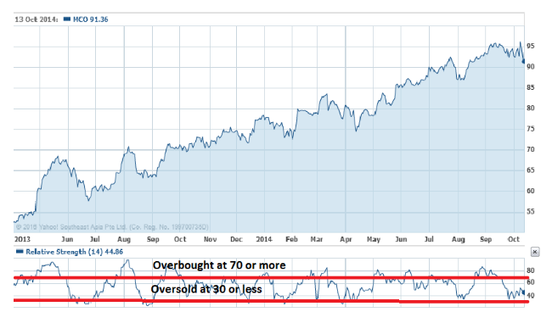The width and height of the screenshot is (552, 312).
Task: Click the Apr x-axis label
Action: pyautogui.click(x=346, y=239)
